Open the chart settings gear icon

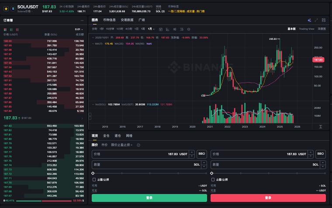tap(189, 29)
